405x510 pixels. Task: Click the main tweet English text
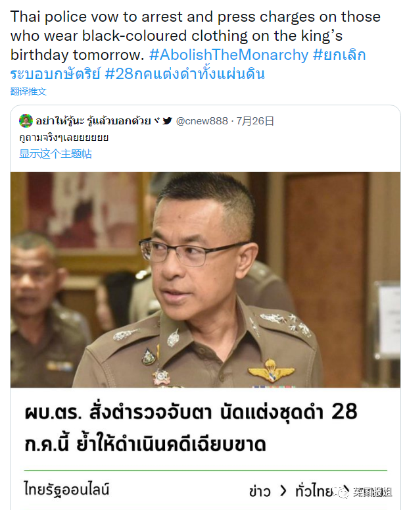click(x=195, y=36)
